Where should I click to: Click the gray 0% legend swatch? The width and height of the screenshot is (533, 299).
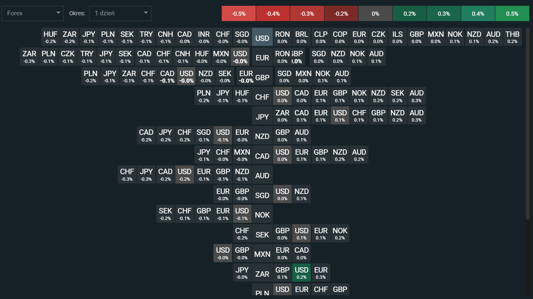(x=375, y=14)
